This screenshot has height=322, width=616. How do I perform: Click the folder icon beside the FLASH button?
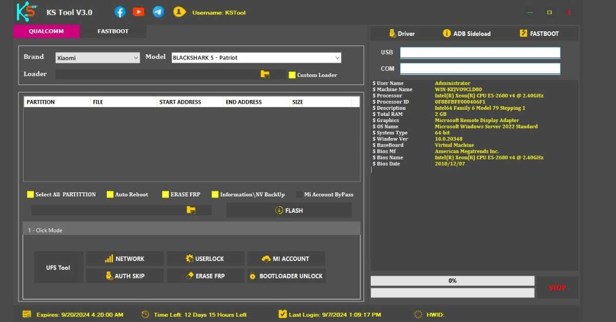coord(191,210)
